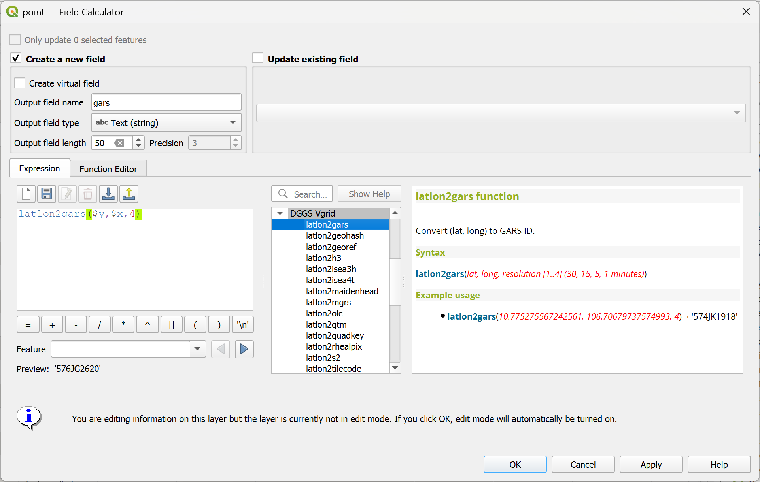The height and width of the screenshot is (482, 760).
Task: Enable Create virtual field checkbox
Action: 20,83
